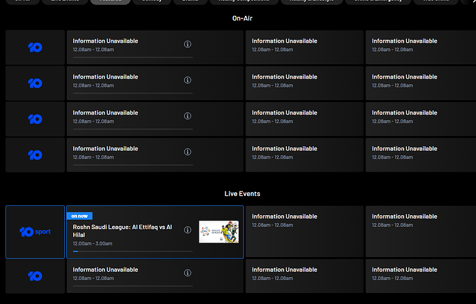This screenshot has height=304, width=476.
Task: Click the "on now" badge
Action: click(79, 216)
